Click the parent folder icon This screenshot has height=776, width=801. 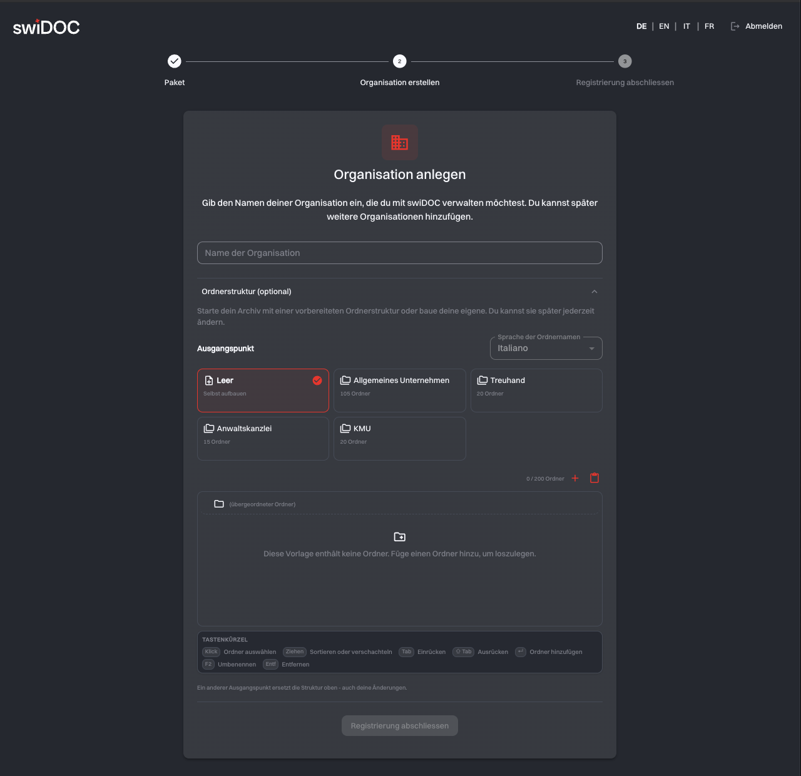point(219,504)
